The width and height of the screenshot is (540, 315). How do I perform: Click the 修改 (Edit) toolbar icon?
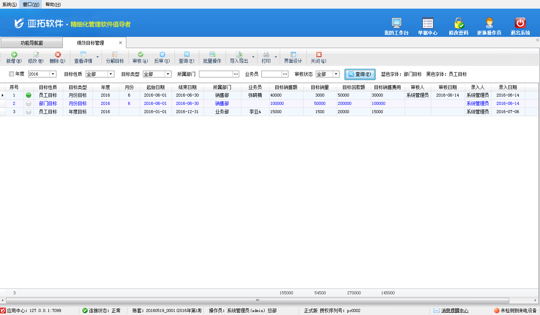(36, 55)
